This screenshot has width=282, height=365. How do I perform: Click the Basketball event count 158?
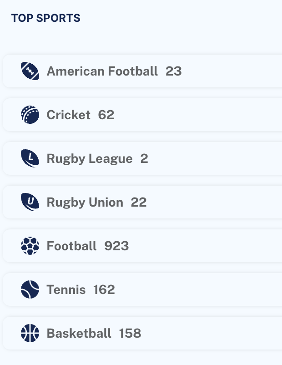[x=130, y=333]
